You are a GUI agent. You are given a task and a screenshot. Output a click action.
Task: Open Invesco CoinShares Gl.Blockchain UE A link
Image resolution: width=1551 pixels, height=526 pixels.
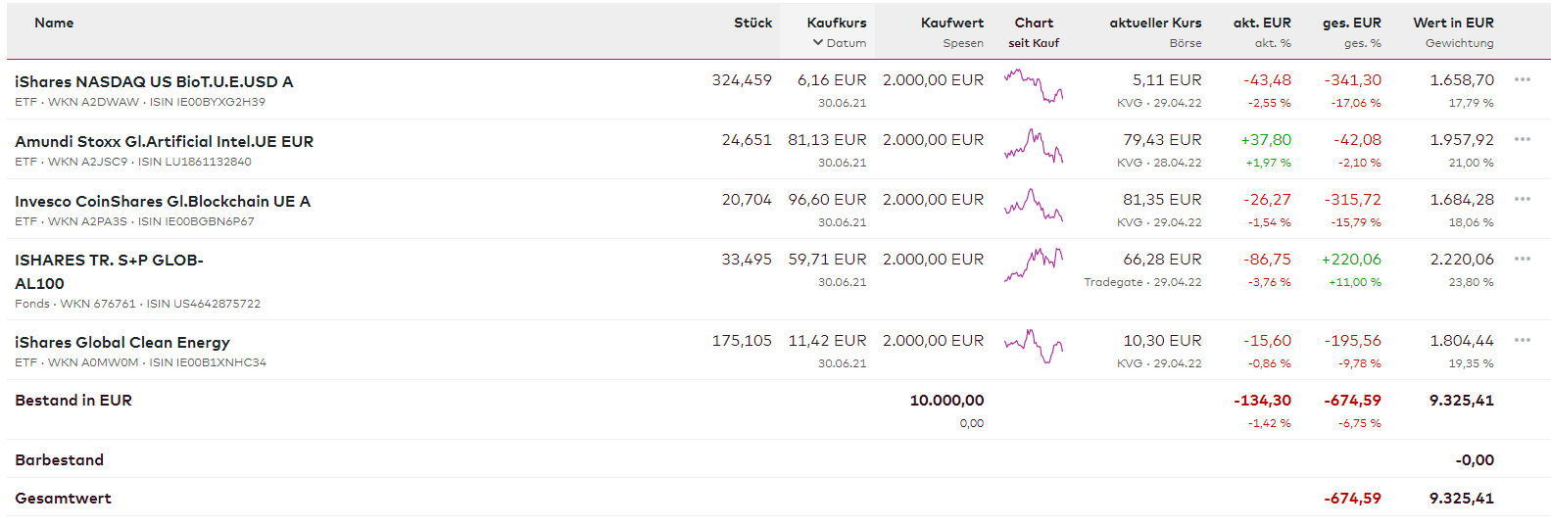tap(163, 202)
